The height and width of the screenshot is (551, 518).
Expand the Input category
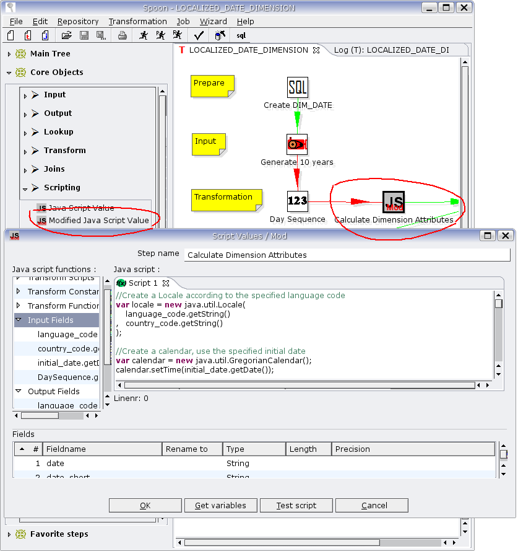coord(25,96)
